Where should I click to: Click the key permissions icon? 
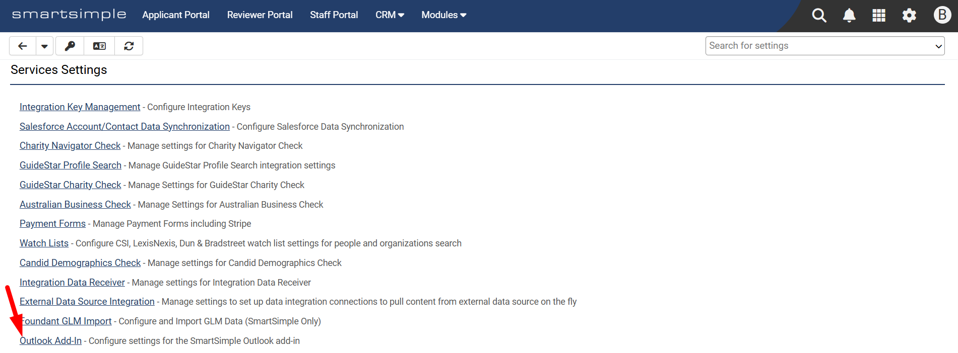point(70,46)
